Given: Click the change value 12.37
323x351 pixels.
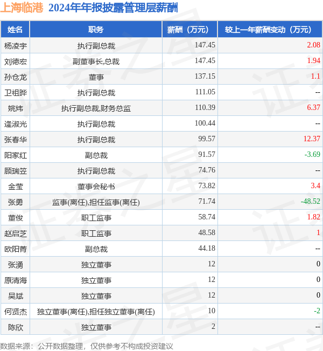Looking at the screenshot, I should (x=312, y=139).
